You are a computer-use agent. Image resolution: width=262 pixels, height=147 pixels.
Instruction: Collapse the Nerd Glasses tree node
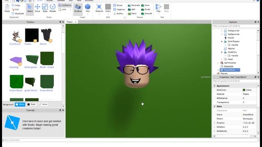pos(222,41)
